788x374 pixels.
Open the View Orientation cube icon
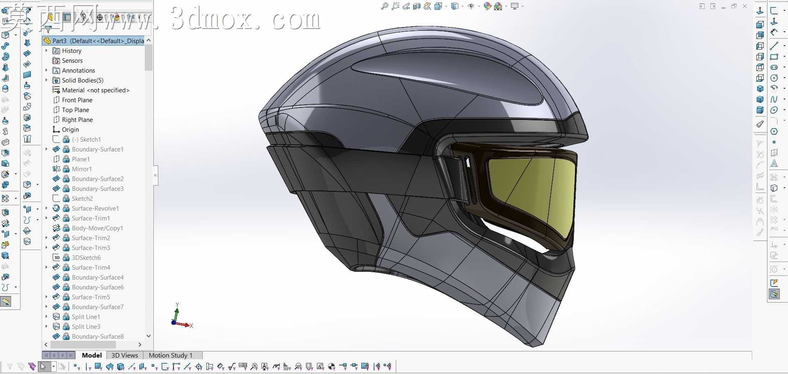click(x=438, y=6)
